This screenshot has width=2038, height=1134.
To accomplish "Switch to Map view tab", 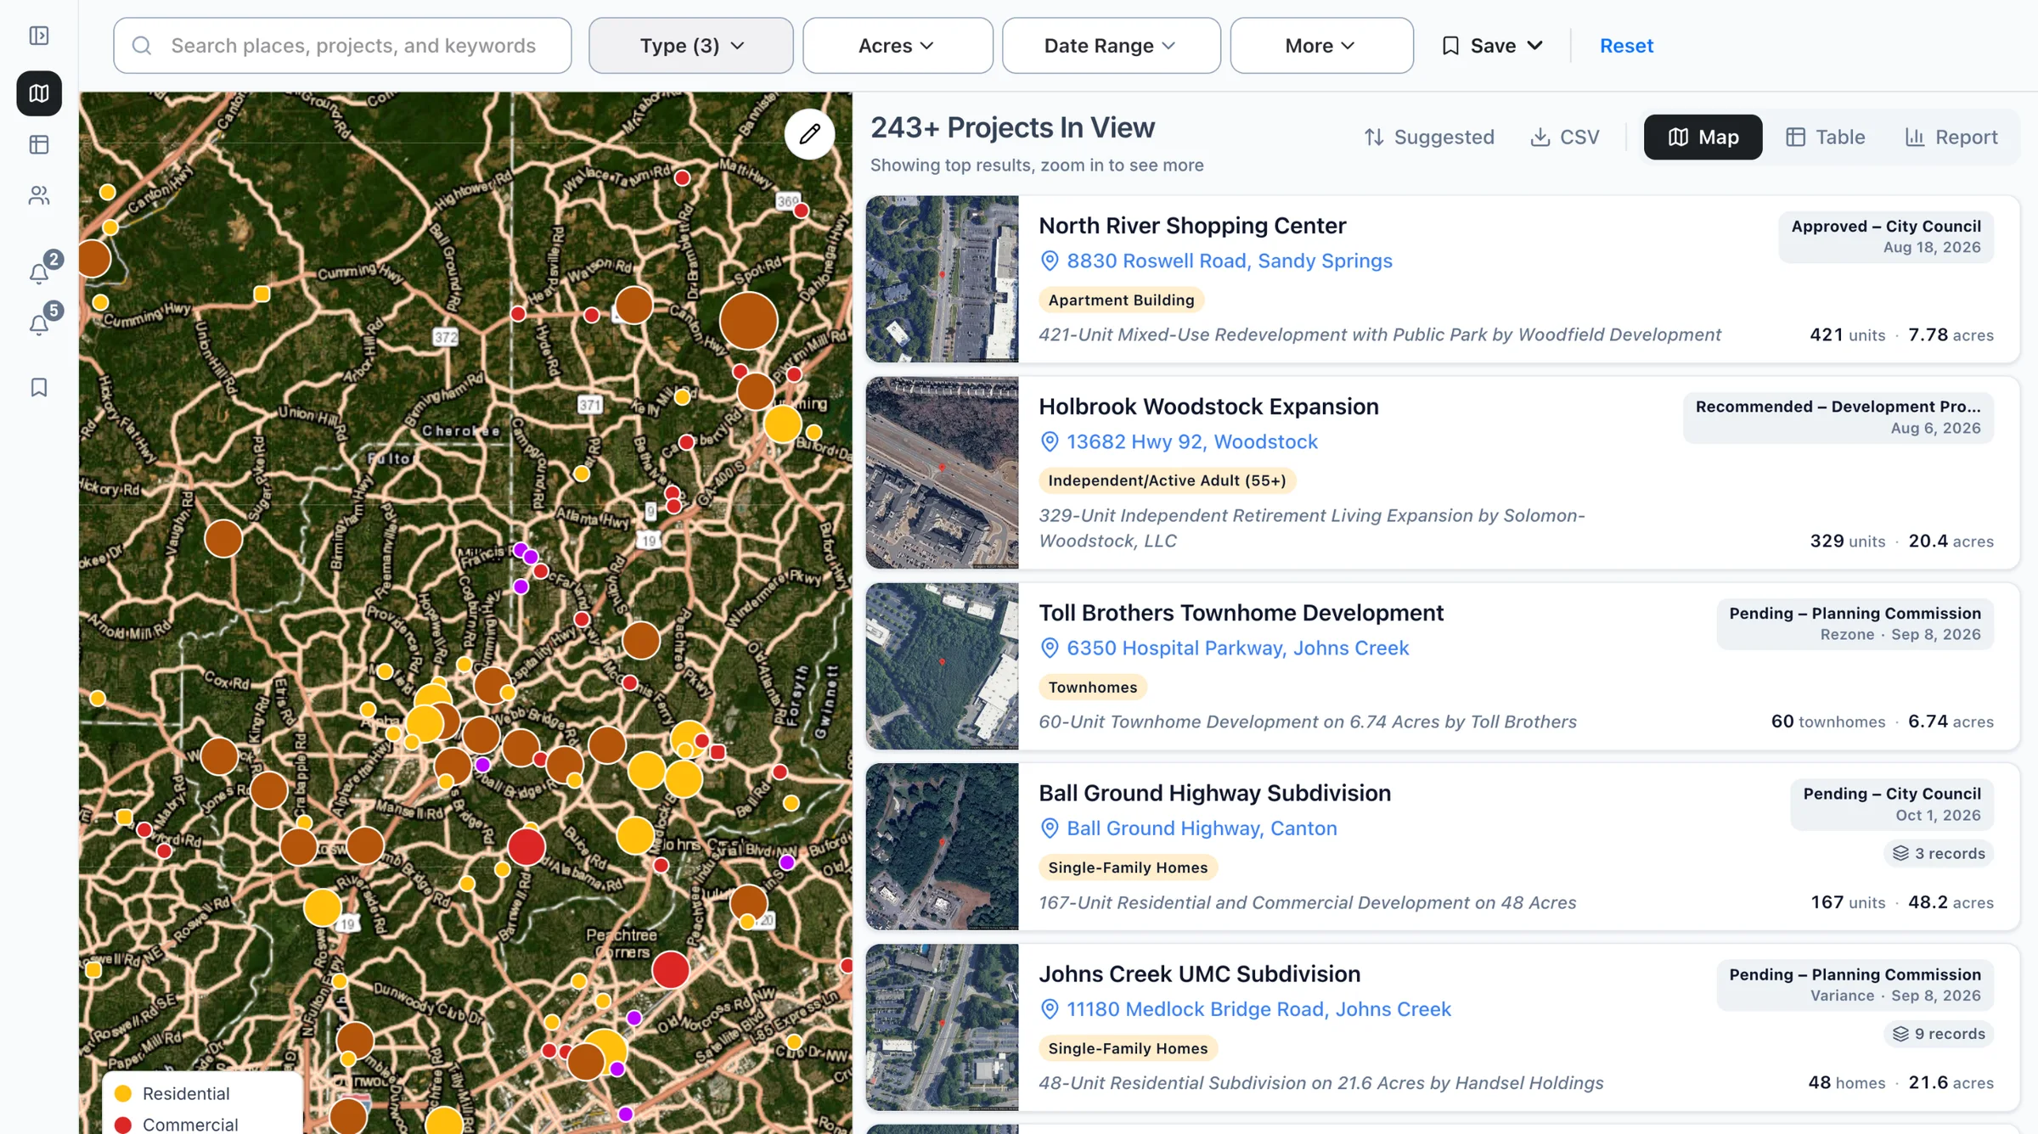I will coord(1703,138).
